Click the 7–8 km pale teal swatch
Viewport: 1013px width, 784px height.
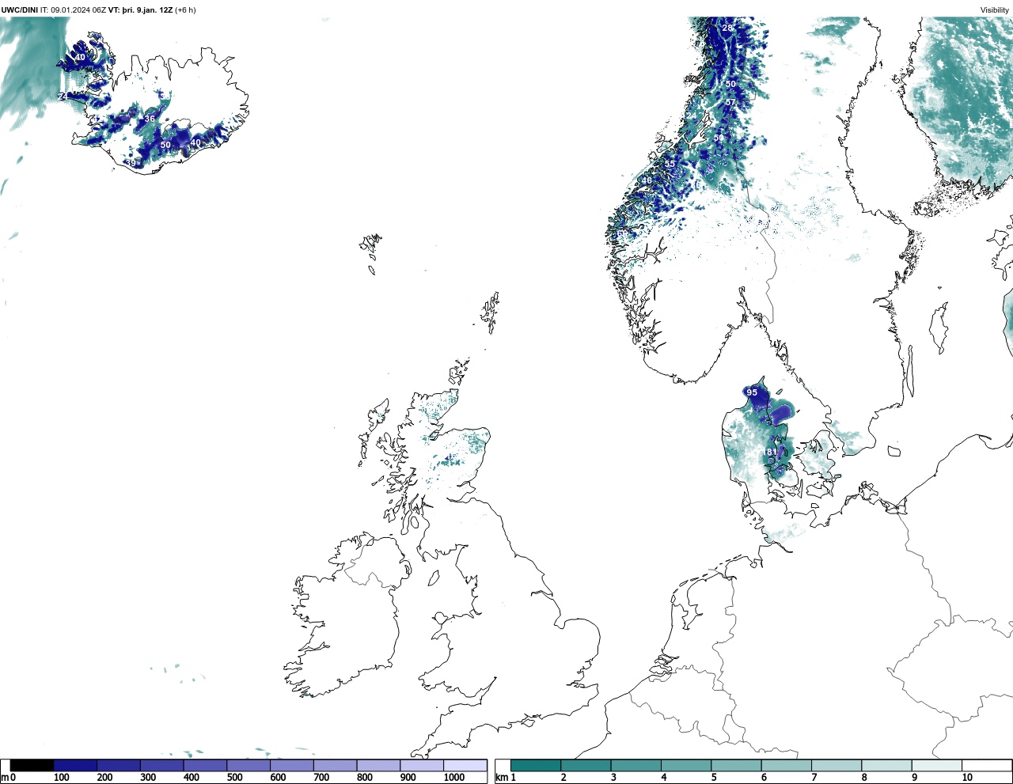coord(837,766)
